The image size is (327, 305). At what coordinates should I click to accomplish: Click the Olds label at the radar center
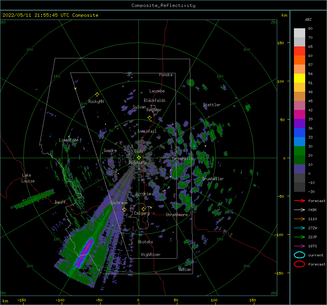click(138, 151)
